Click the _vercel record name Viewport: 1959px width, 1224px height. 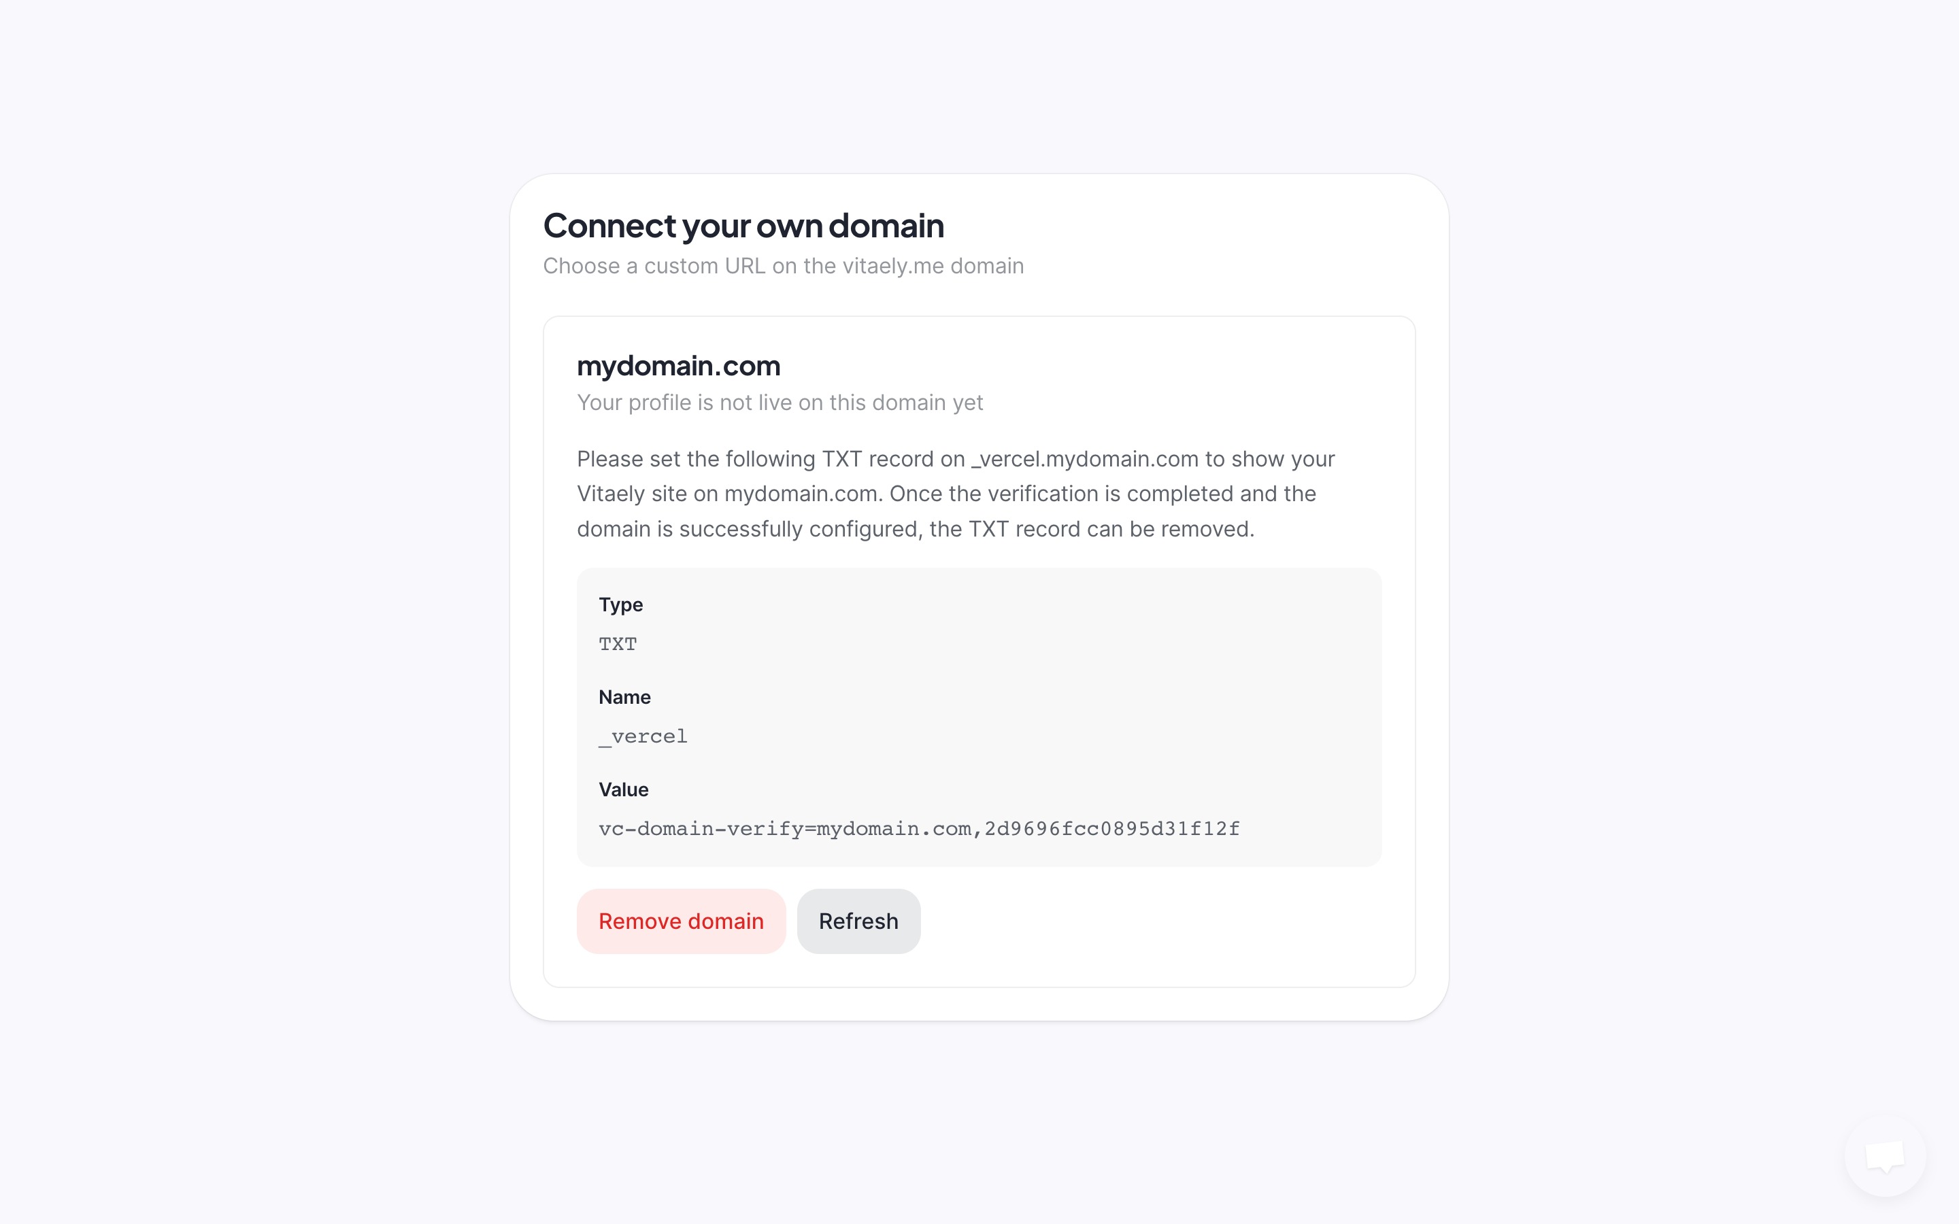pyautogui.click(x=643, y=736)
